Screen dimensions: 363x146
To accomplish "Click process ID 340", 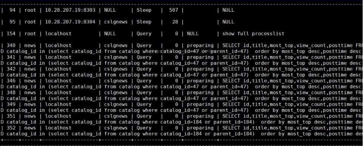I will coord(11,46).
